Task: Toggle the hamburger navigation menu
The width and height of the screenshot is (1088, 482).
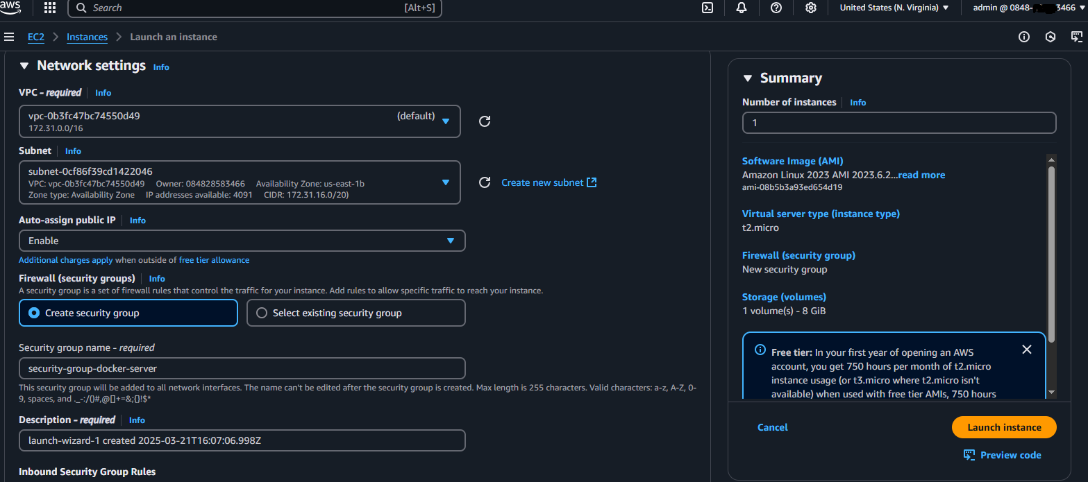Action: [x=9, y=37]
